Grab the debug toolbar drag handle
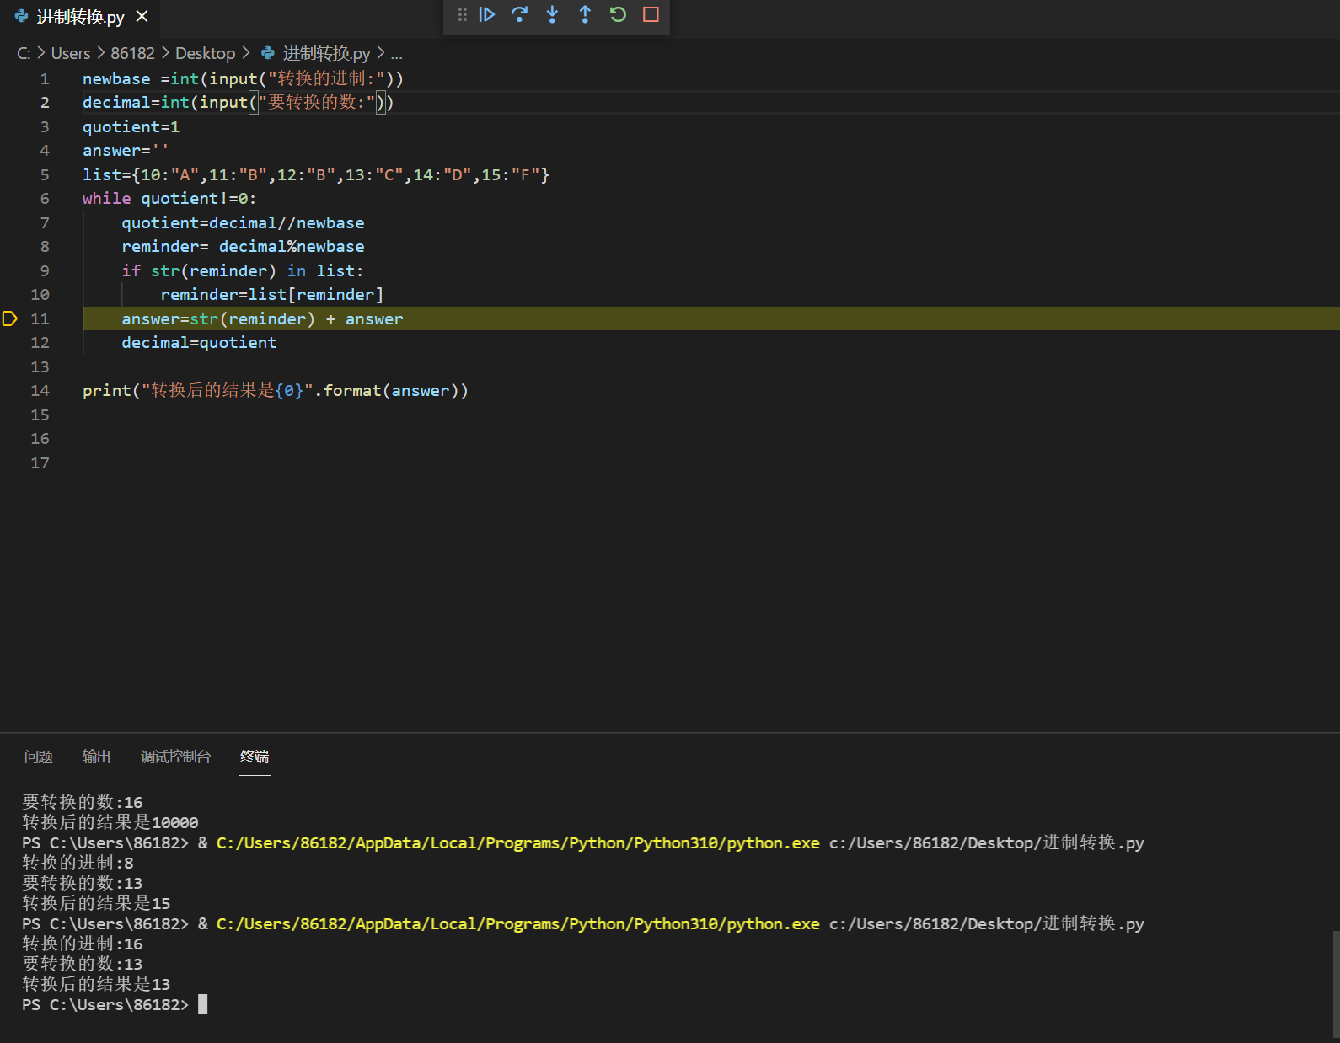1340x1043 pixels. 462,14
